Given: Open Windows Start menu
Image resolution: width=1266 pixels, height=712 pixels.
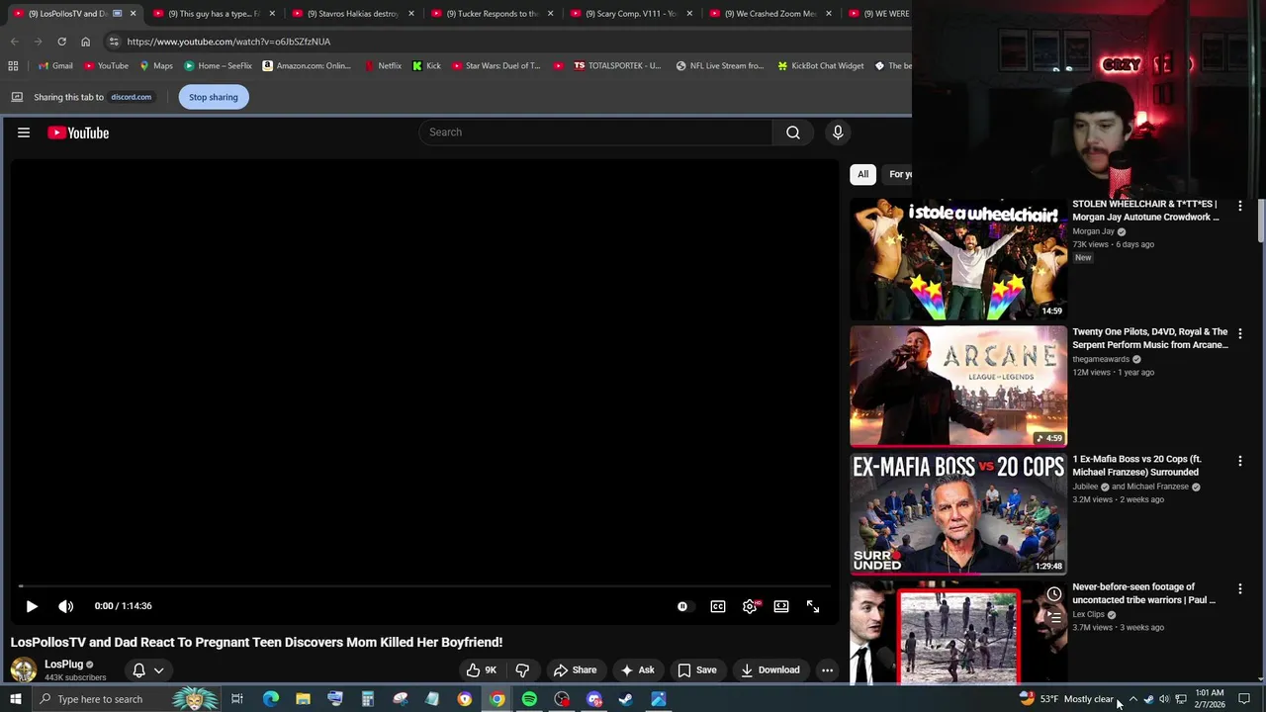Looking at the screenshot, I should [15, 699].
